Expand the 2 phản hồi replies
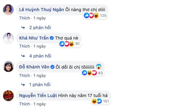The height and width of the screenshot is (111, 171). (x=40, y=27)
